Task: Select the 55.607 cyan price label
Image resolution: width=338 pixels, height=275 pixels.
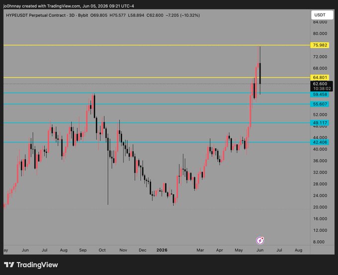Action: click(x=320, y=104)
